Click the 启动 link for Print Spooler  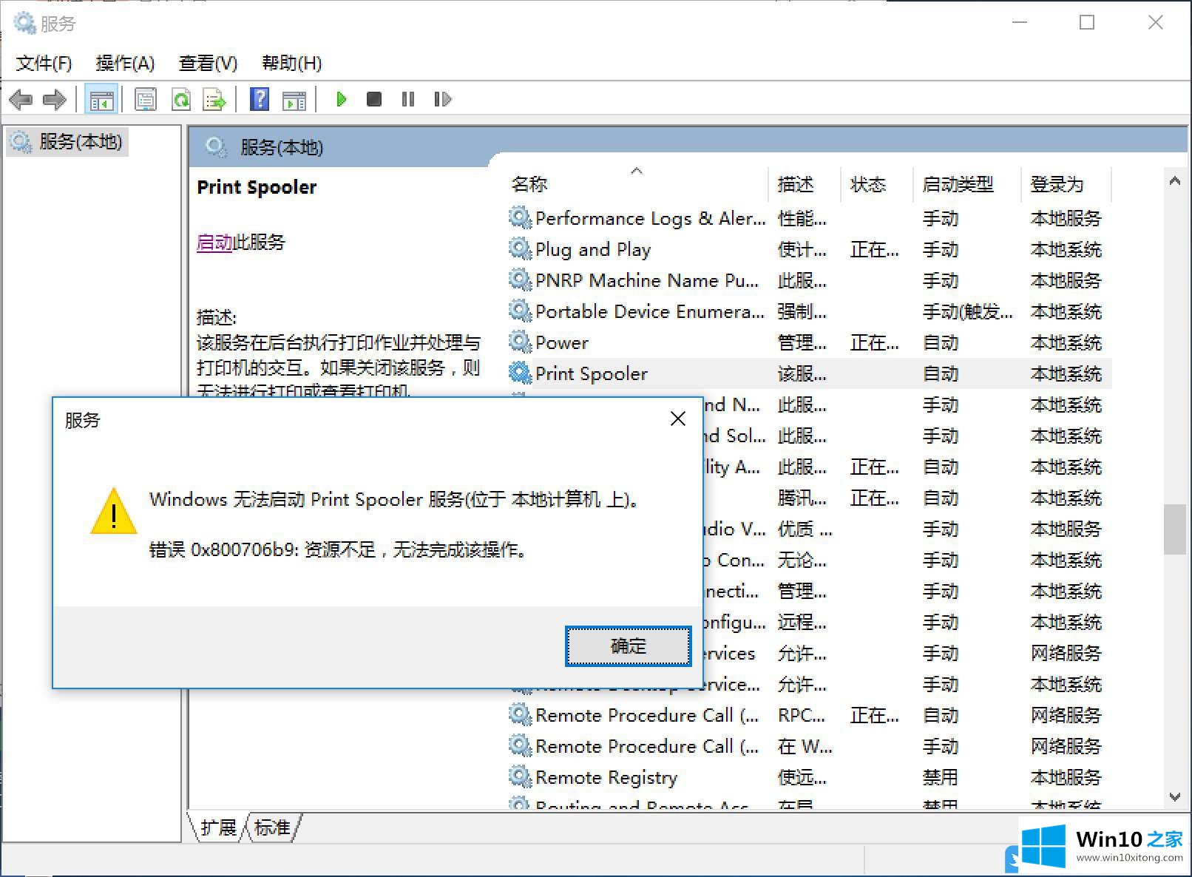pos(214,243)
